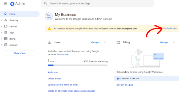Click Update a user's name or email
This screenshot has width=181, height=98.
tap(63, 85)
